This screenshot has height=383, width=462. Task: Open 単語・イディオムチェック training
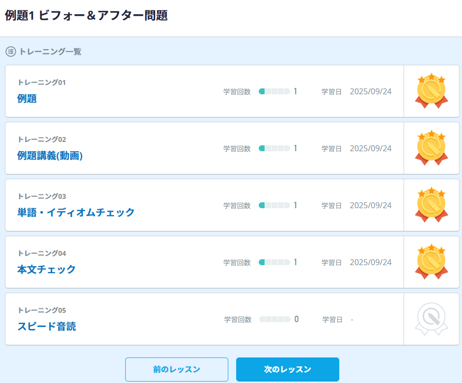76,213
